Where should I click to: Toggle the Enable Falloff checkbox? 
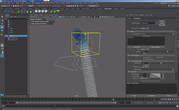(x=142, y=57)
